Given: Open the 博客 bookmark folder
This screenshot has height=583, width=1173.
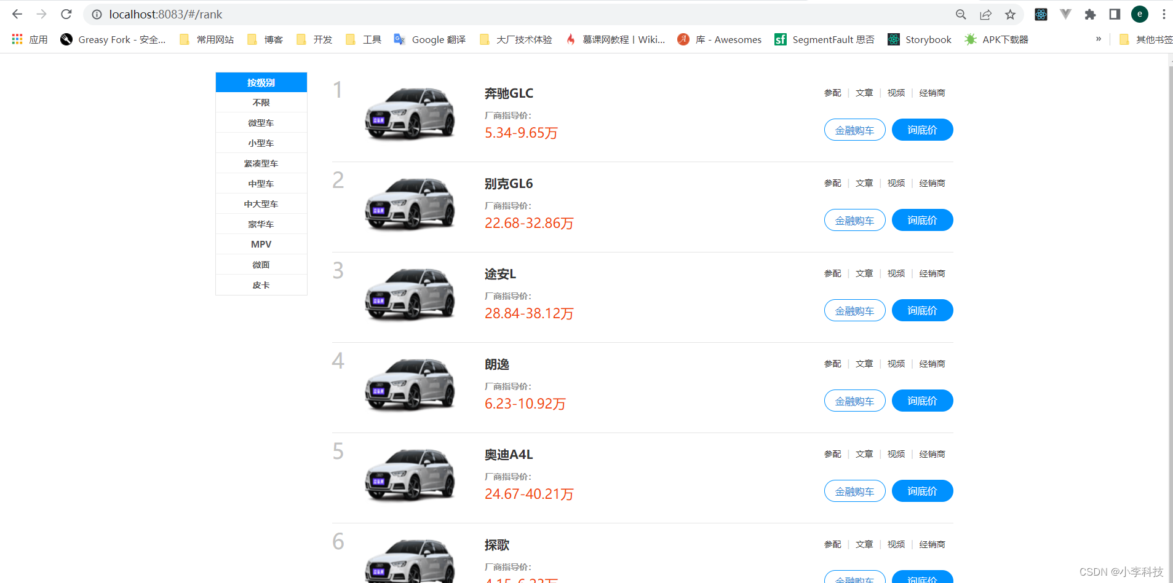Looking at the screenshot, I should tap(265, 39).
